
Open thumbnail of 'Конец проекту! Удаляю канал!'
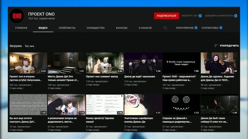pyautogui.click(x=105, y=105)
